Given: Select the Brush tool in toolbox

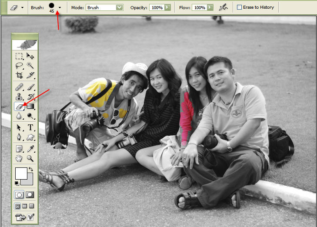Looking at the screenshot, I should click(30, 87).
